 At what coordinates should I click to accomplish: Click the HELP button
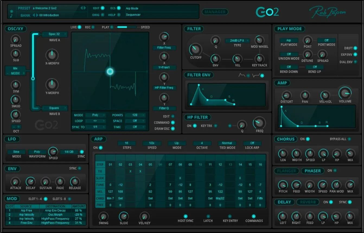tap(119, 15)
